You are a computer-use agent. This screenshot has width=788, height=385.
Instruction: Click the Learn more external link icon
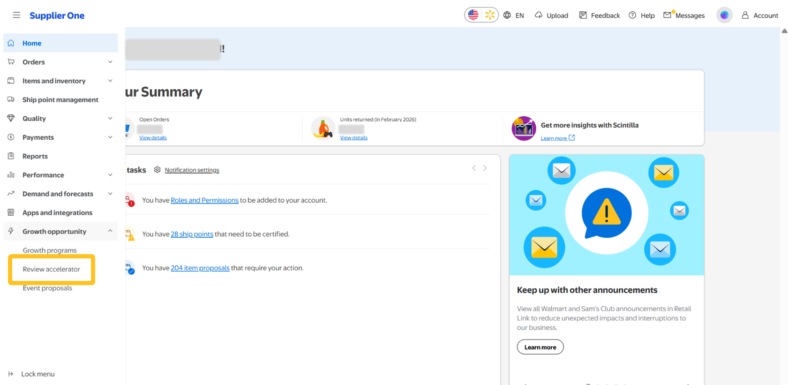[x=571, y=138]
